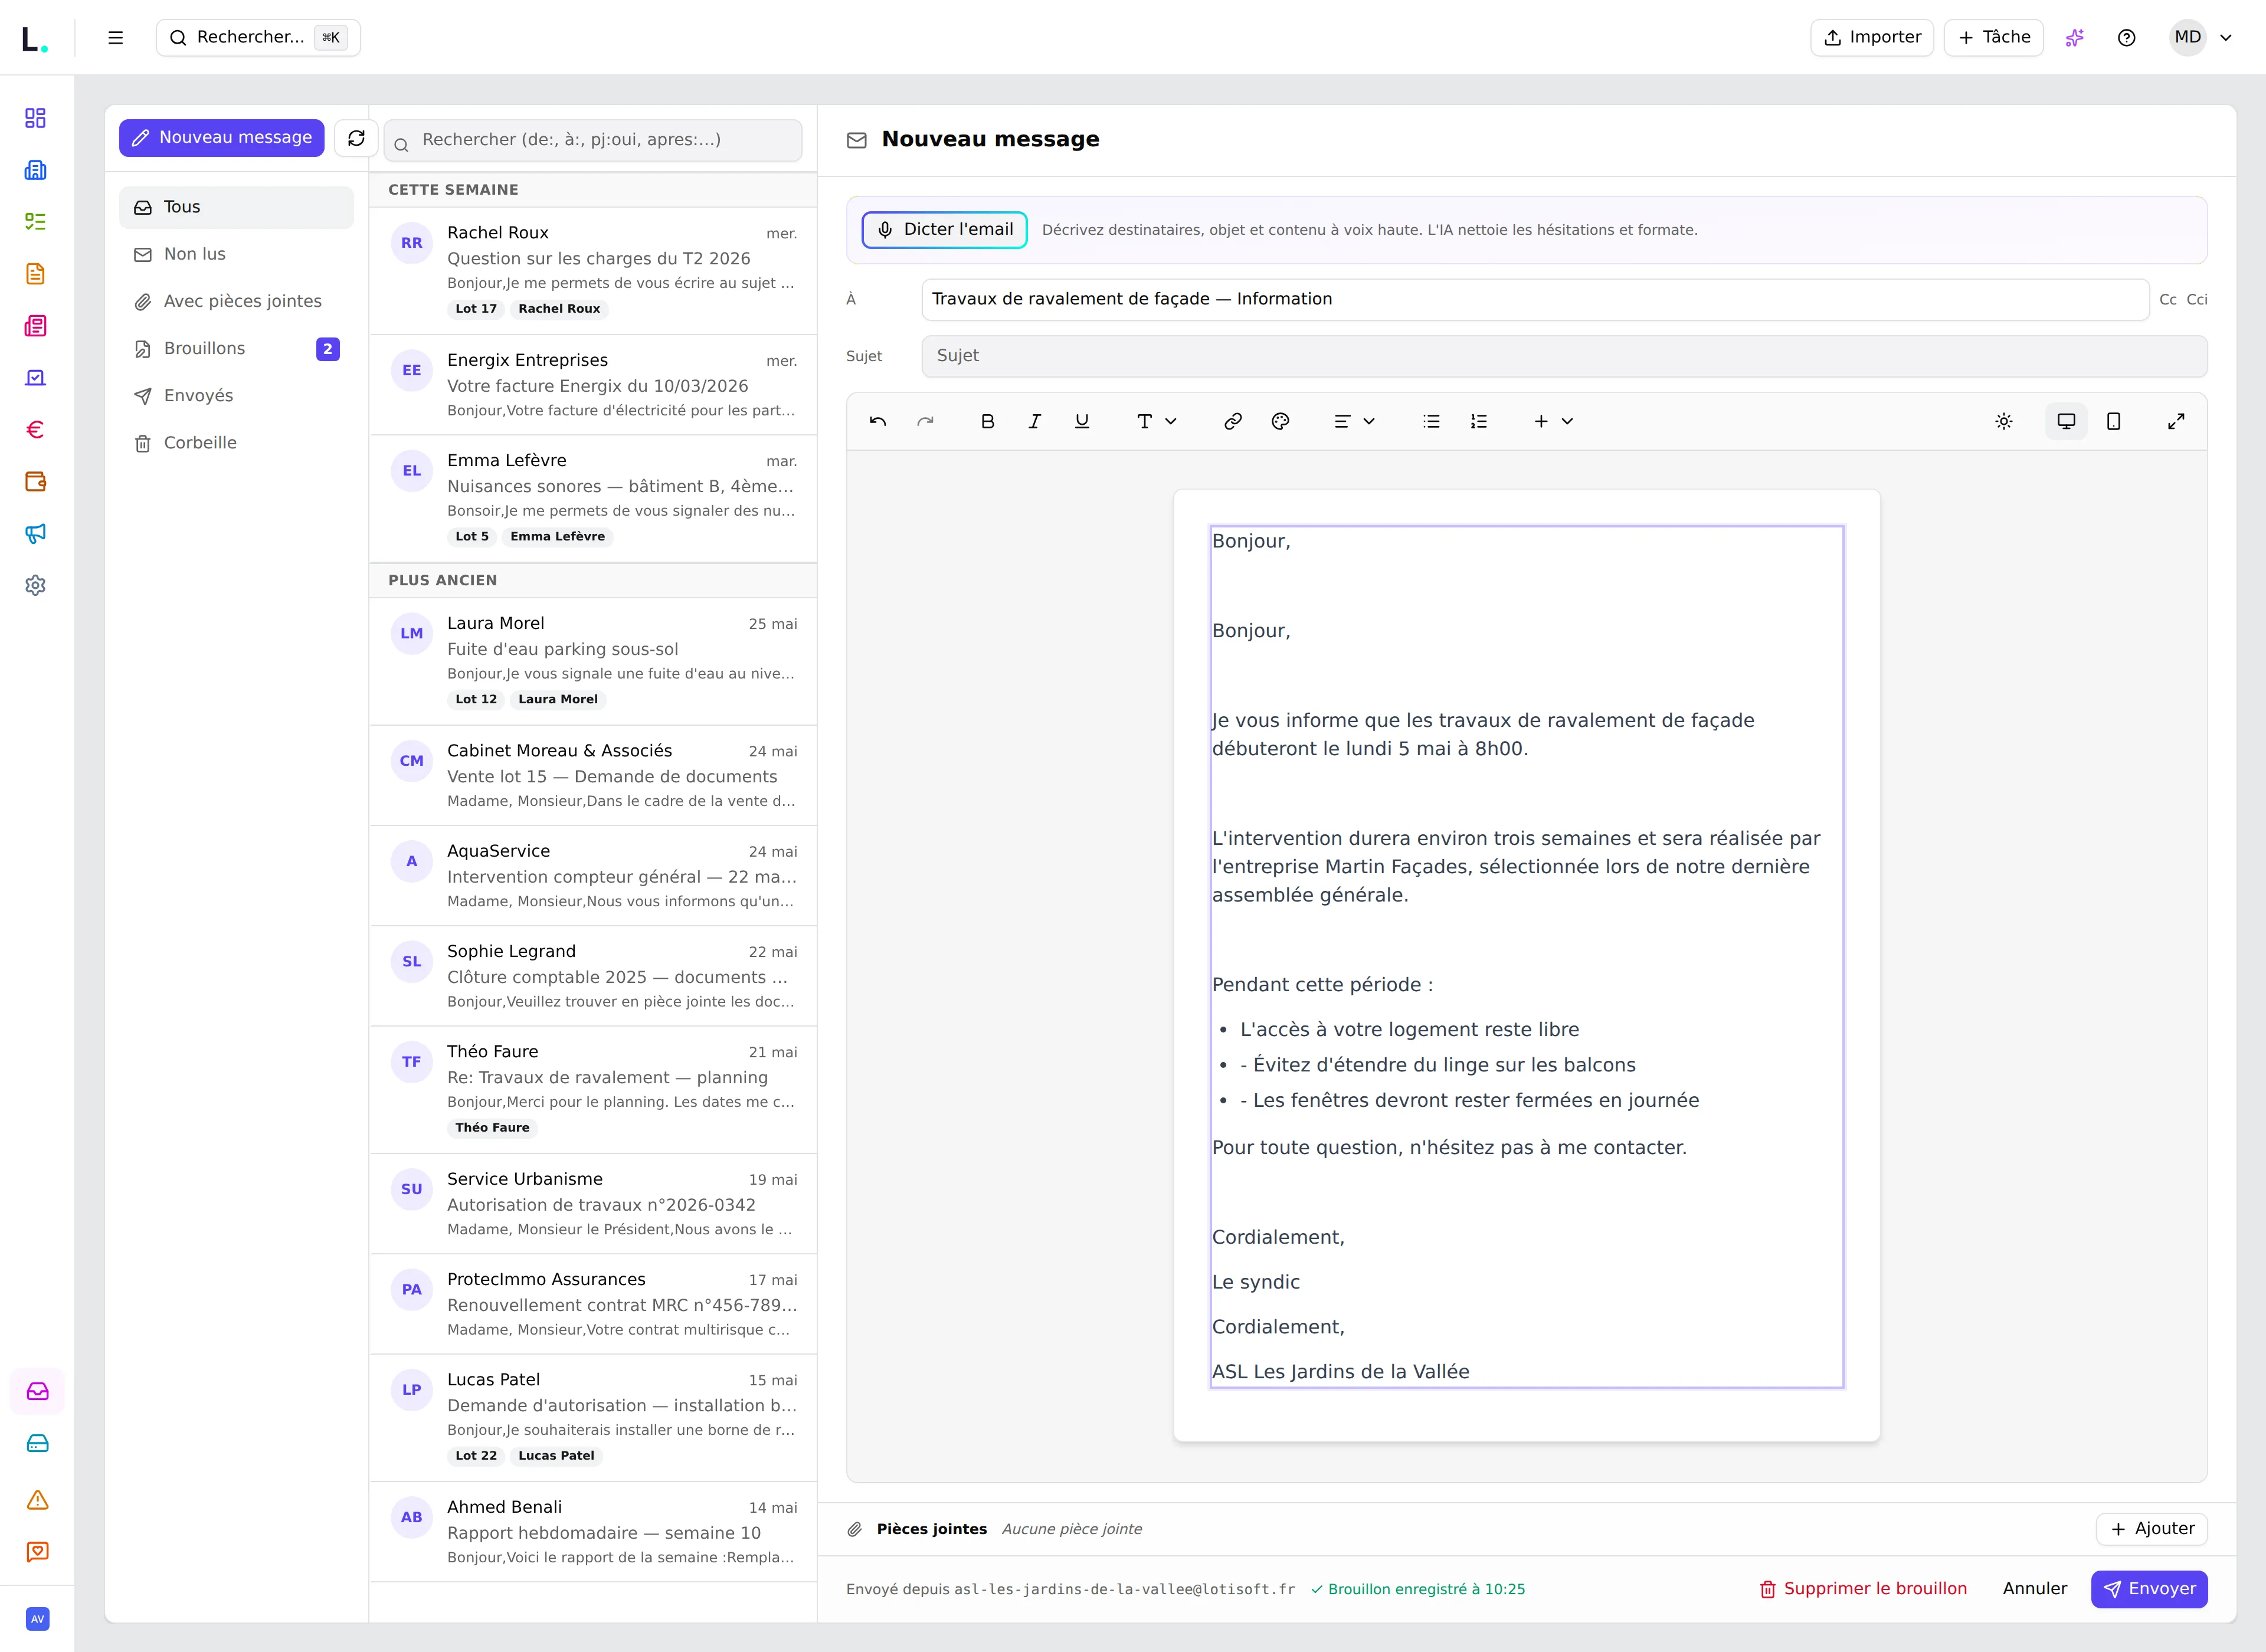Image resolution: width=2266 pixels, height=1652 pixels.
Task: Open the Brouillons folder
Action: pyautogui.click(x=236, y=348)
